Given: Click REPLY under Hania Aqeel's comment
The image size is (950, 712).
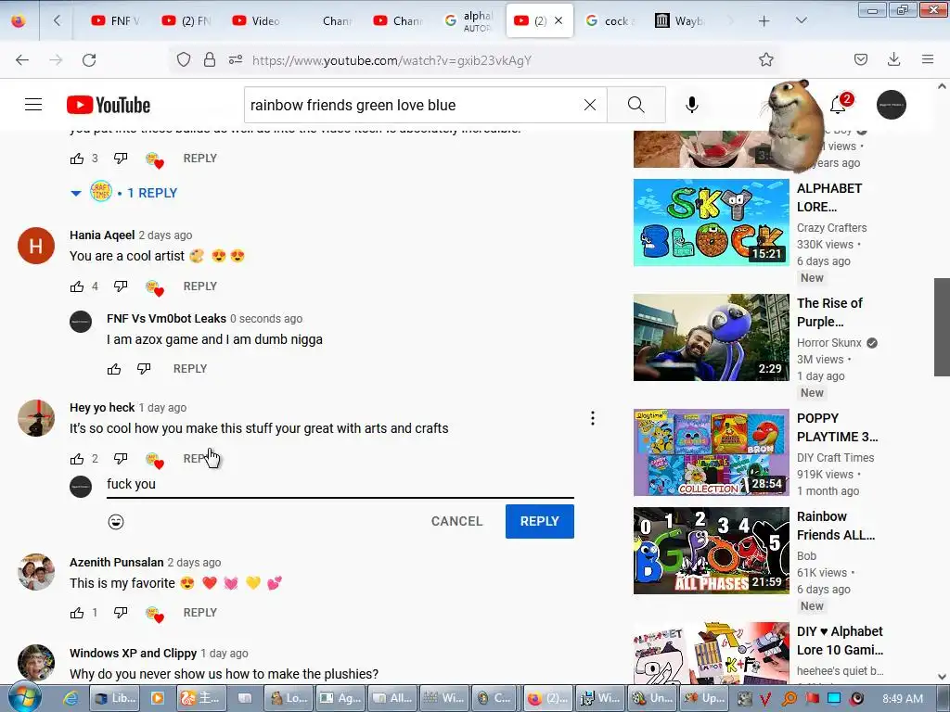Looking at the screenshot, I should pyautogui.click(x=200, y=286).
